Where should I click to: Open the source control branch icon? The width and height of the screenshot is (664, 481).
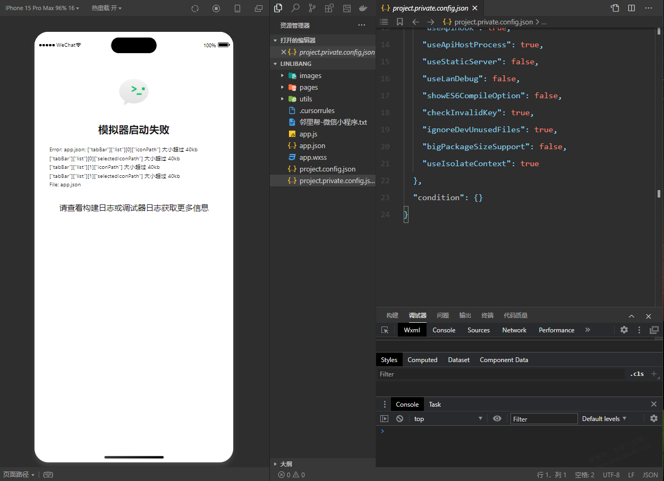(312, 8)
